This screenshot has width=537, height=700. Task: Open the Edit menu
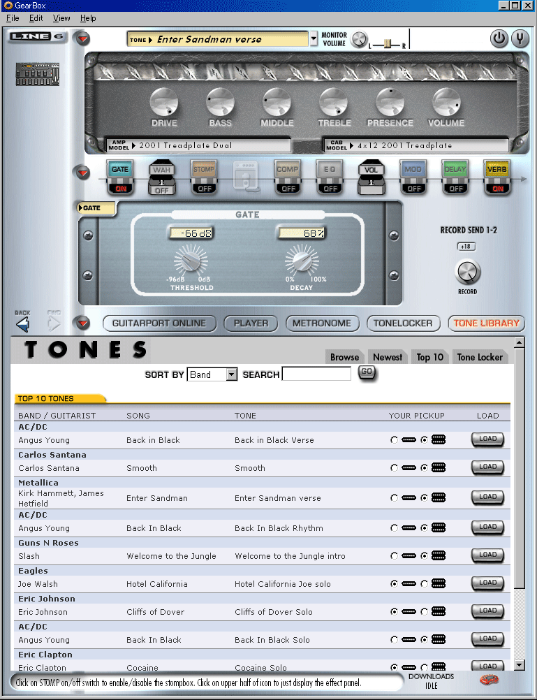click(x=36, y=18)
